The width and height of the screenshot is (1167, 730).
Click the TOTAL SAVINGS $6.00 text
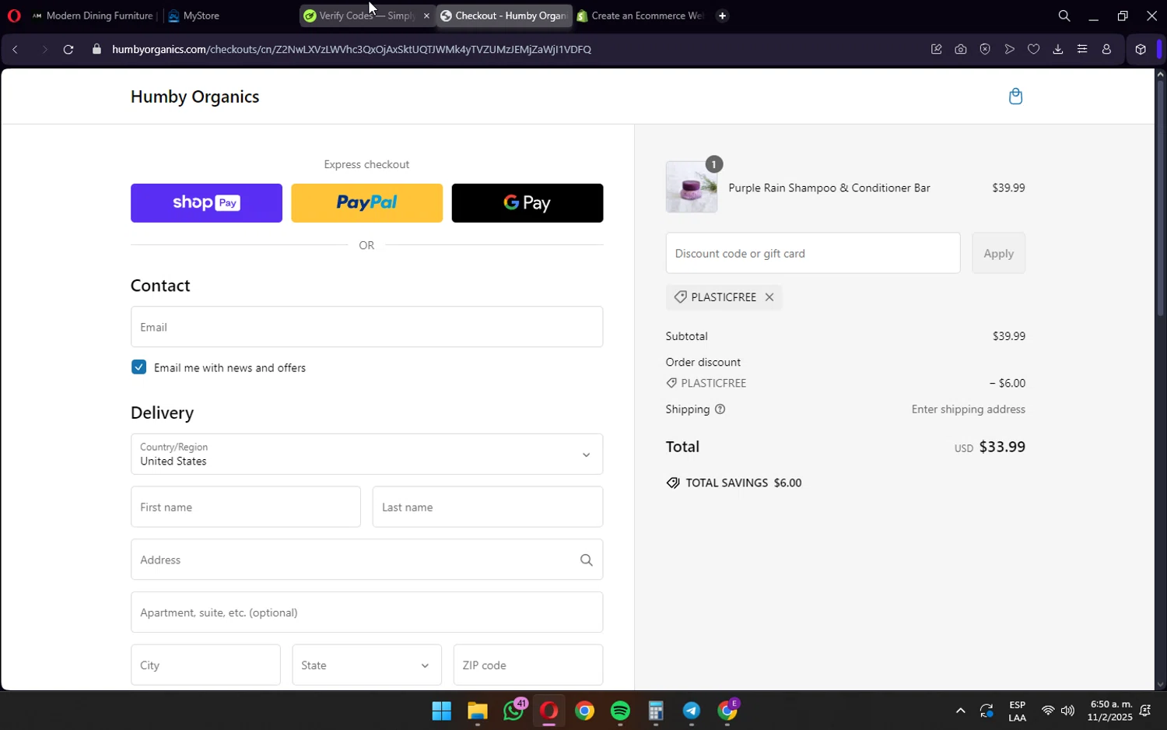point(743,483)
